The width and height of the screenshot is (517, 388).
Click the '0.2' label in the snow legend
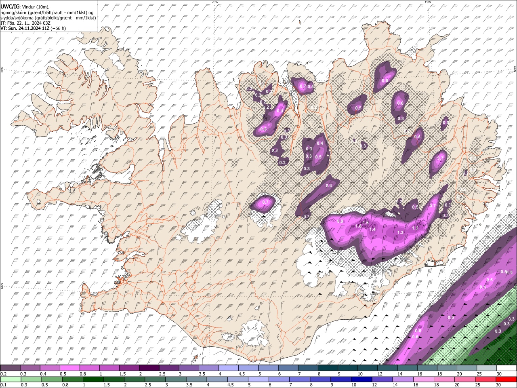[3, 374]
